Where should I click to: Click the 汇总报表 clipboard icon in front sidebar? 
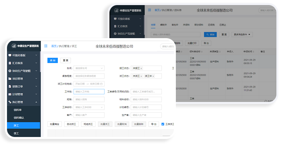point(10,63)
